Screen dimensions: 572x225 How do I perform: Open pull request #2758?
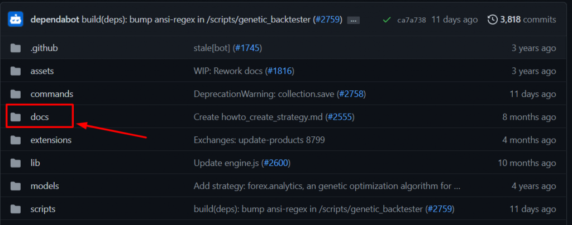tap(351, 94)
